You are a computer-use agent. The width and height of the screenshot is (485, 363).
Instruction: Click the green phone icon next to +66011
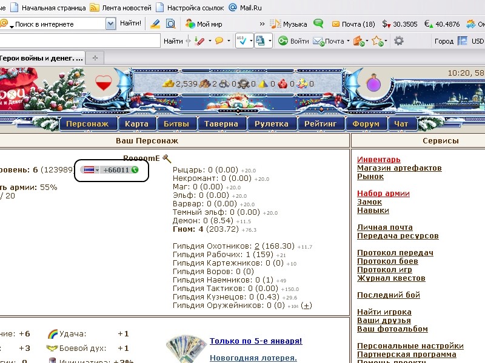click(x=135, y=170)
